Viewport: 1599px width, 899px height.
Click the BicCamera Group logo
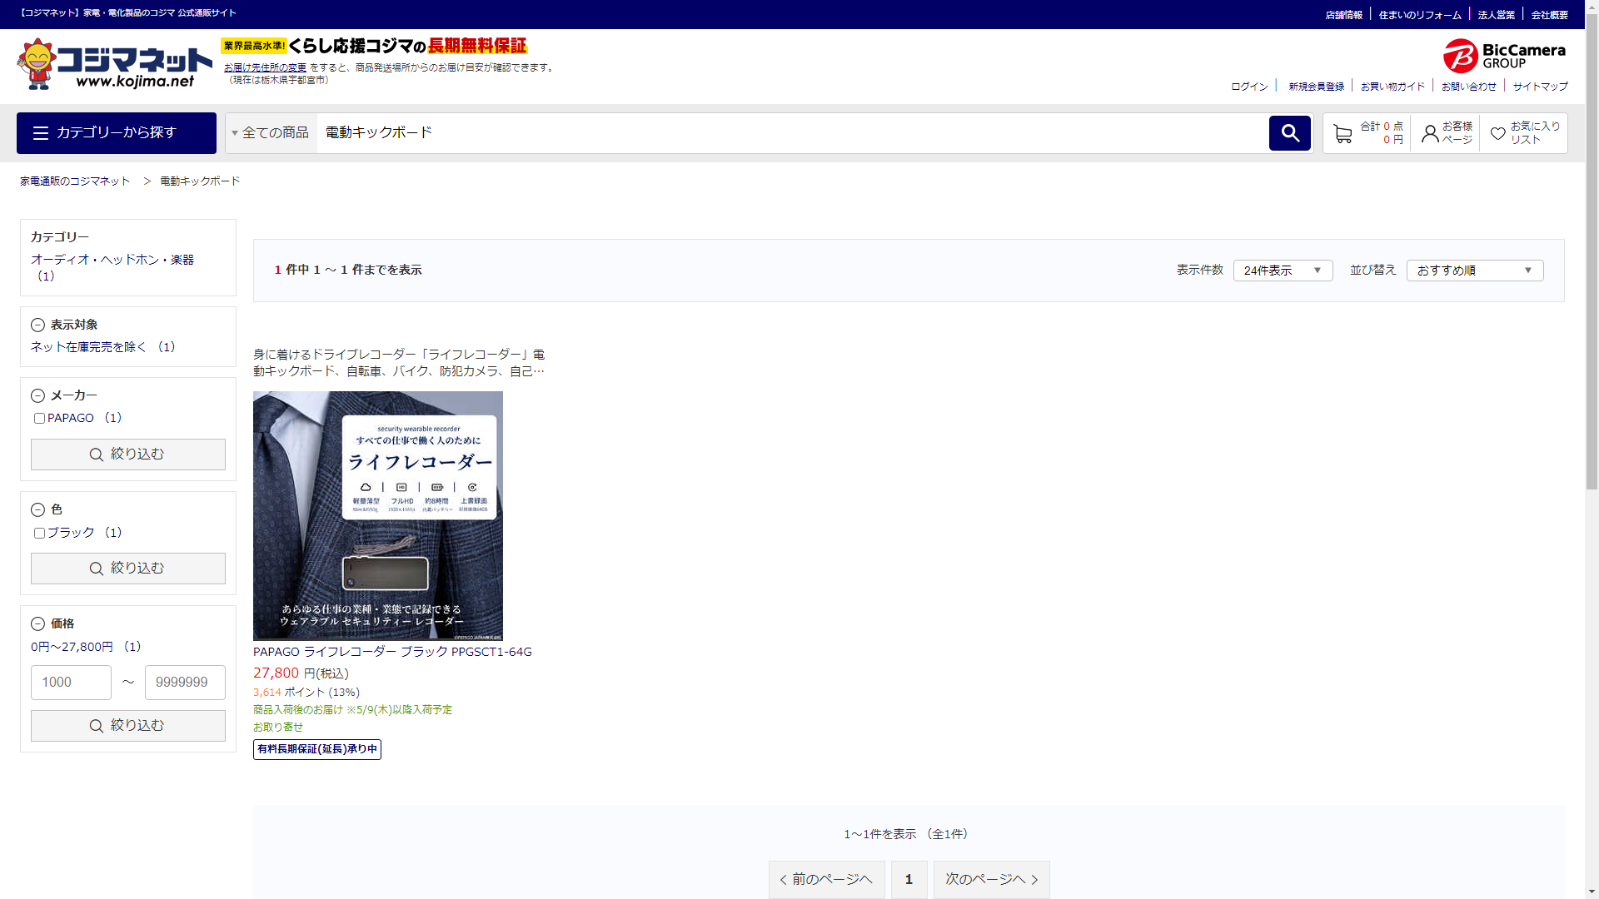point(1504,56)
